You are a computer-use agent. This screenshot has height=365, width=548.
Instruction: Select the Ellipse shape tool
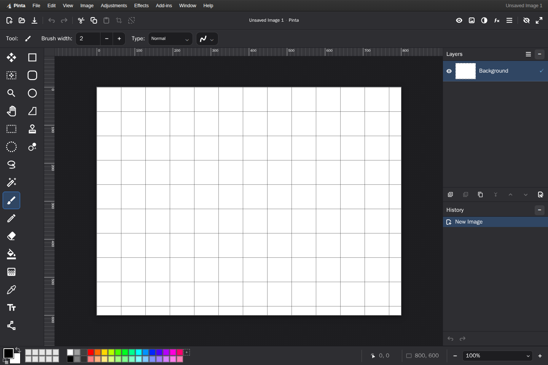32,93
